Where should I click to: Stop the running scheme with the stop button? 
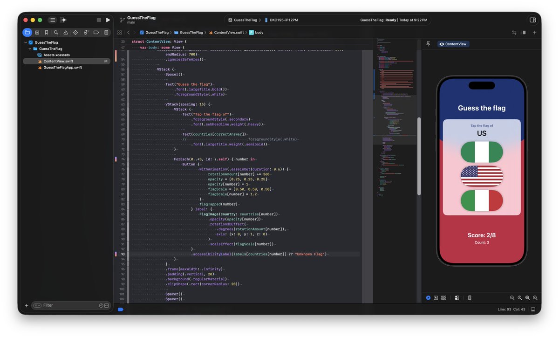click(99, 20)
